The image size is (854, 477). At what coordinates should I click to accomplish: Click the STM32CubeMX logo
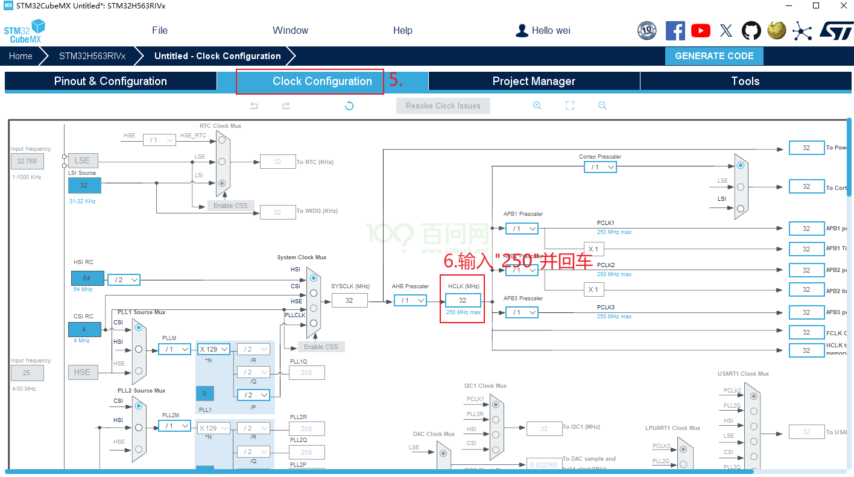click(x=24, y=31)
